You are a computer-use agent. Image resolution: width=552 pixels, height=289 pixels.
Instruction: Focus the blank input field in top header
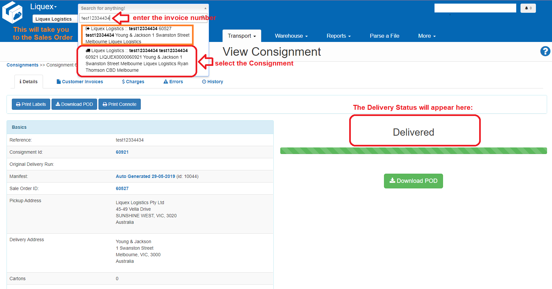[475, 8]
